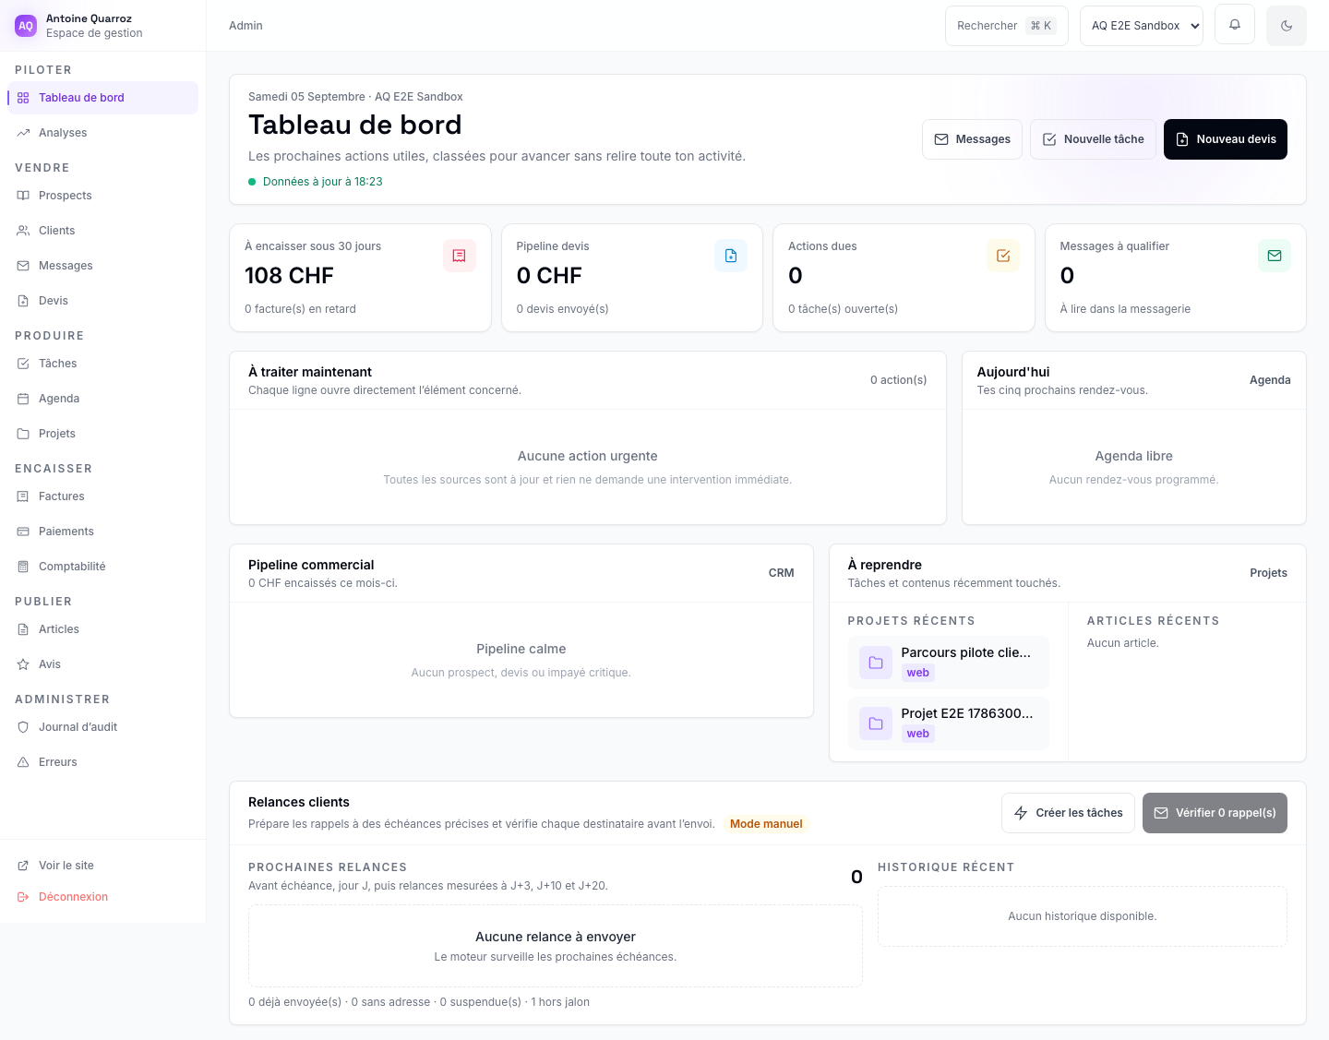Open Devis in the sidebar
This screenshot has height=1040, width=1329.
[102, 301]
